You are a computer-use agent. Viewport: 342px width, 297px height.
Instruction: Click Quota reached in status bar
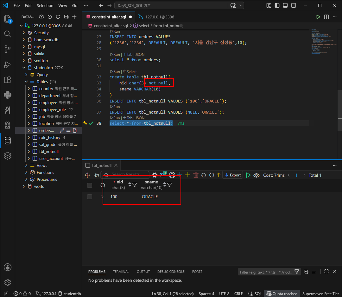click(x=282, y=294)
